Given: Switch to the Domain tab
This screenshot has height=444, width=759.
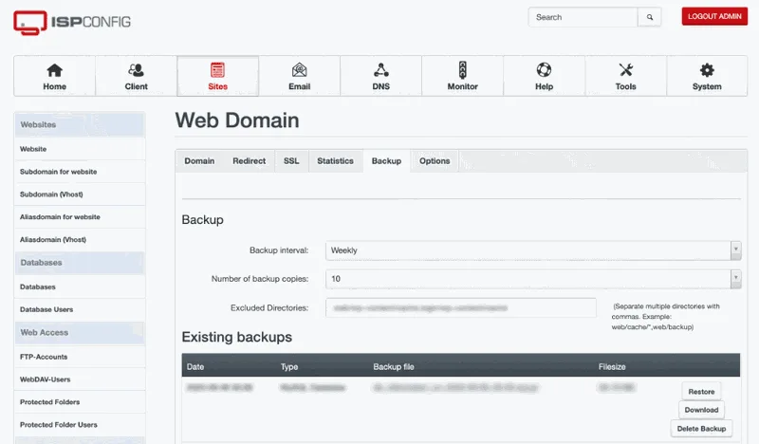Looking at the screenshot, I should click(x=199, y=160).
